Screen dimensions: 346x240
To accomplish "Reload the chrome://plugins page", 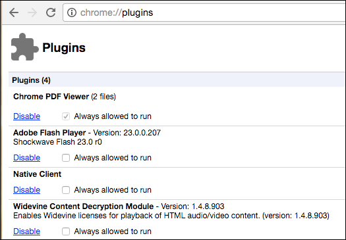I will (x=51, y=12).
